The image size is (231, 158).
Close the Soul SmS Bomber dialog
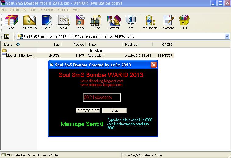click(x=154, y=65)
